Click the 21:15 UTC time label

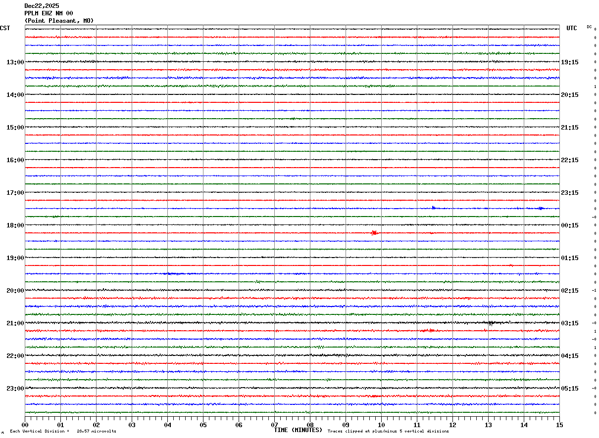coord(570,128)
